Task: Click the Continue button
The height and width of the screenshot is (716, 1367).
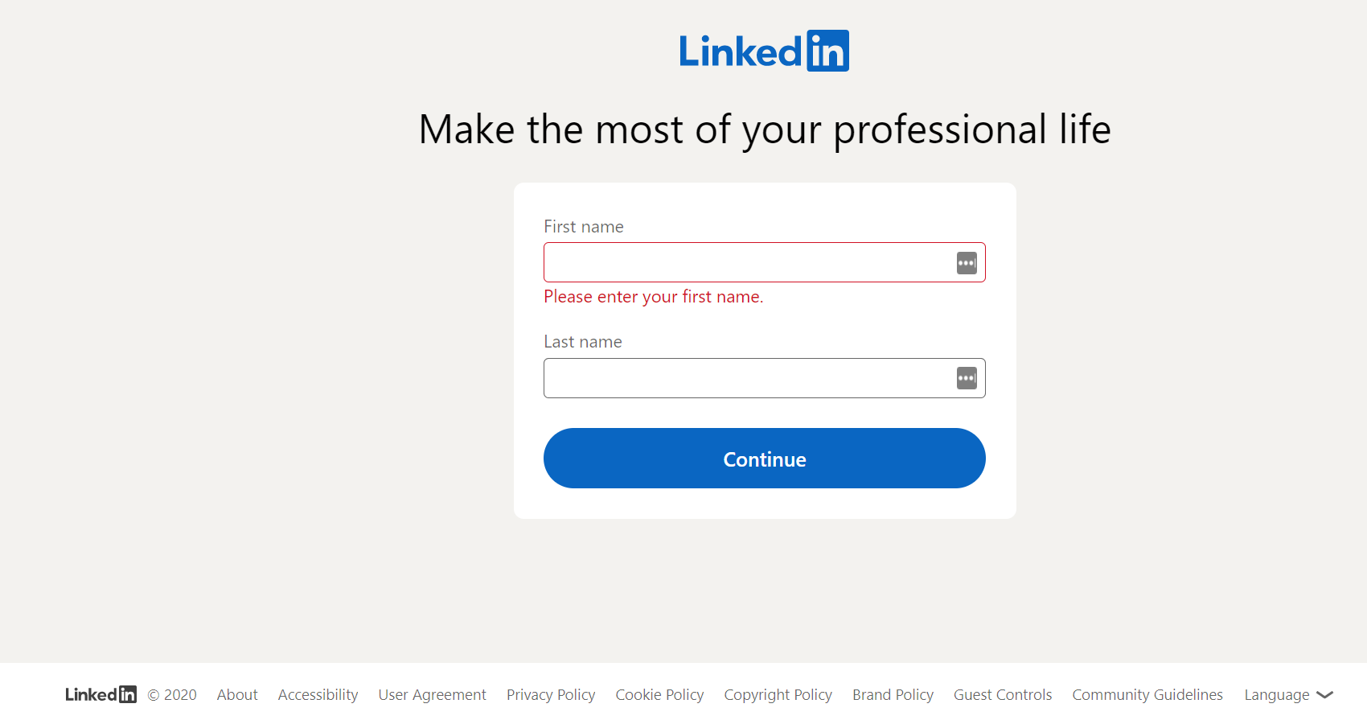Action: coord(765,459)
